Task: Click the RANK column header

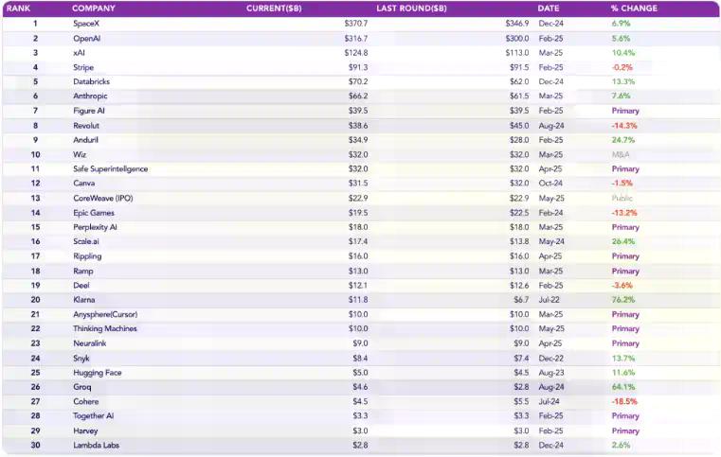Action: point(19,9)
